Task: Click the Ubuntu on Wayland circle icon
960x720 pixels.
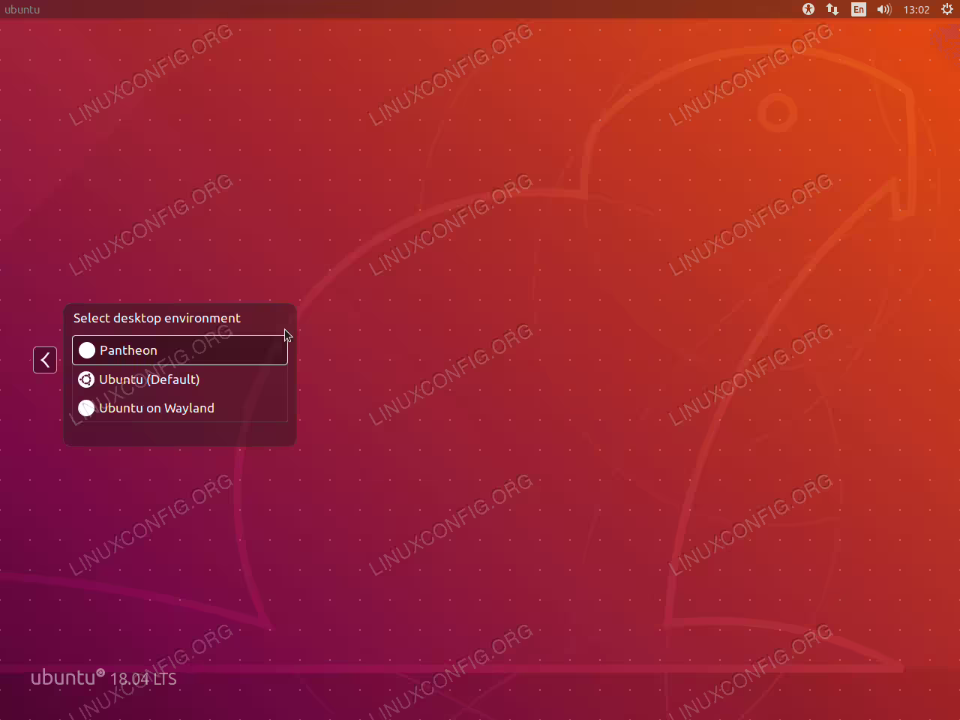Action: 86,408
